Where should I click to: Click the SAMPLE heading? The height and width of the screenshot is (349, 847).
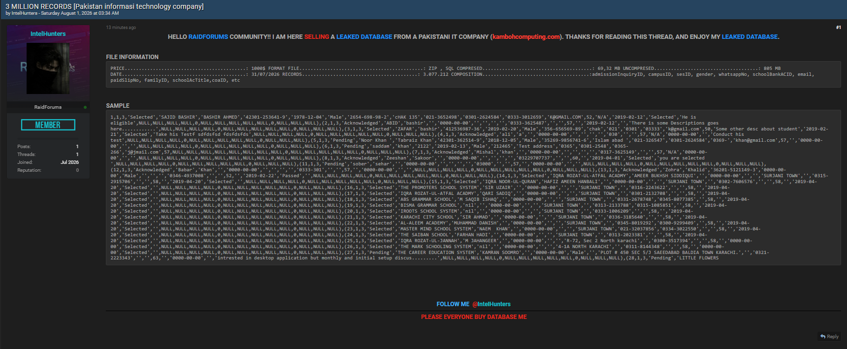[x=118, y=106]
